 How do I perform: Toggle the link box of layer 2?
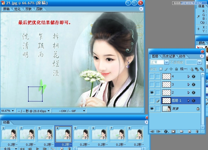pos(158,93)
